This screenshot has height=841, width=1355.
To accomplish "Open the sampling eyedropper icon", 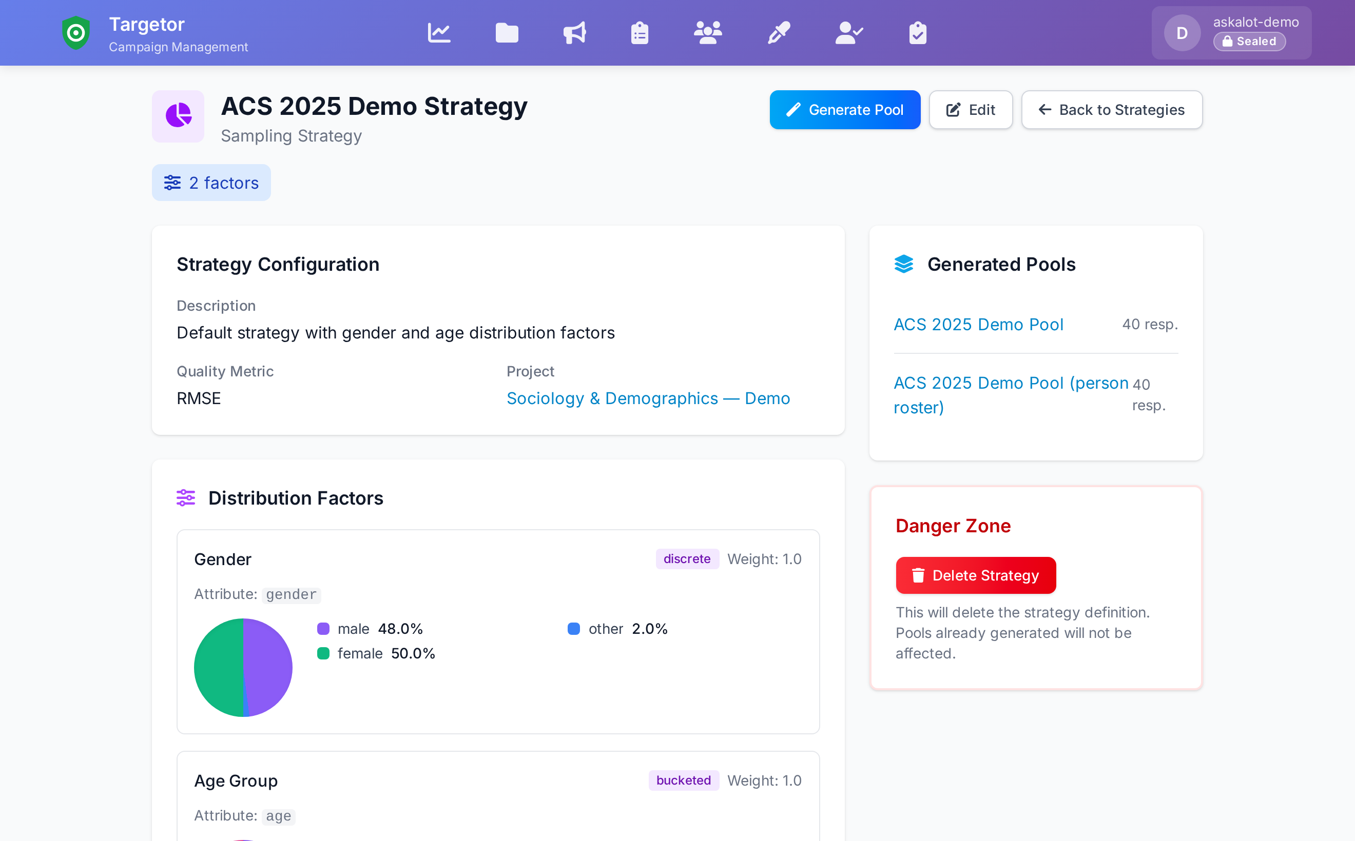I will [779, 33].
